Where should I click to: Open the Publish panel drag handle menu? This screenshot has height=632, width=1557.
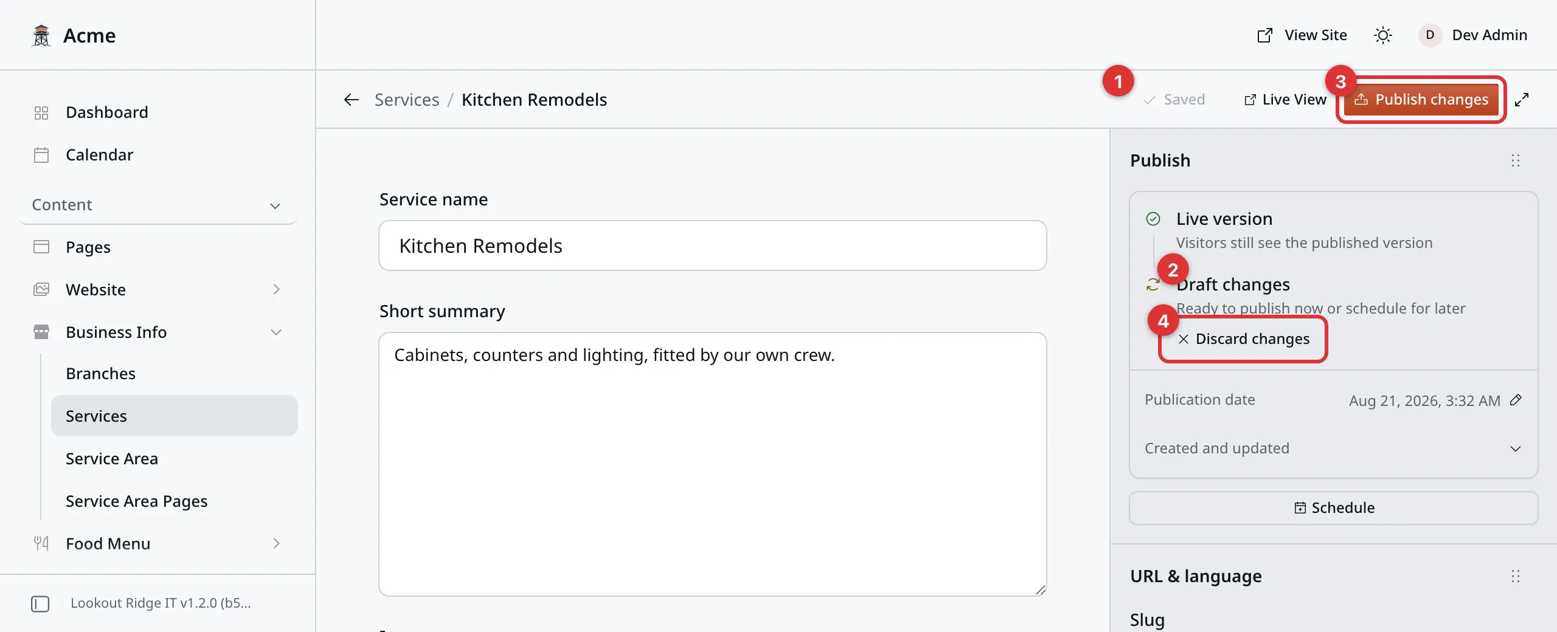[x=1516, y=160]
